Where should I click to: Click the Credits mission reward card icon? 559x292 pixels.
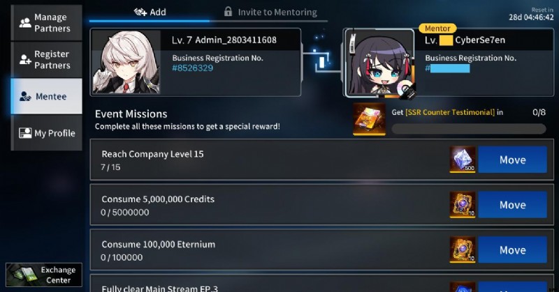point(463,204)
